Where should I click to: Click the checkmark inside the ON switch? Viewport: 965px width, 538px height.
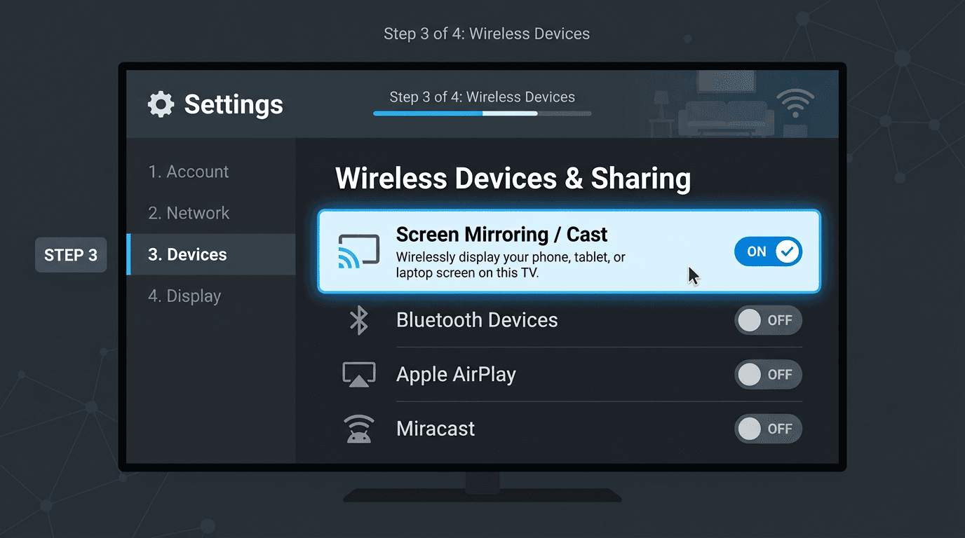point(787,251)
